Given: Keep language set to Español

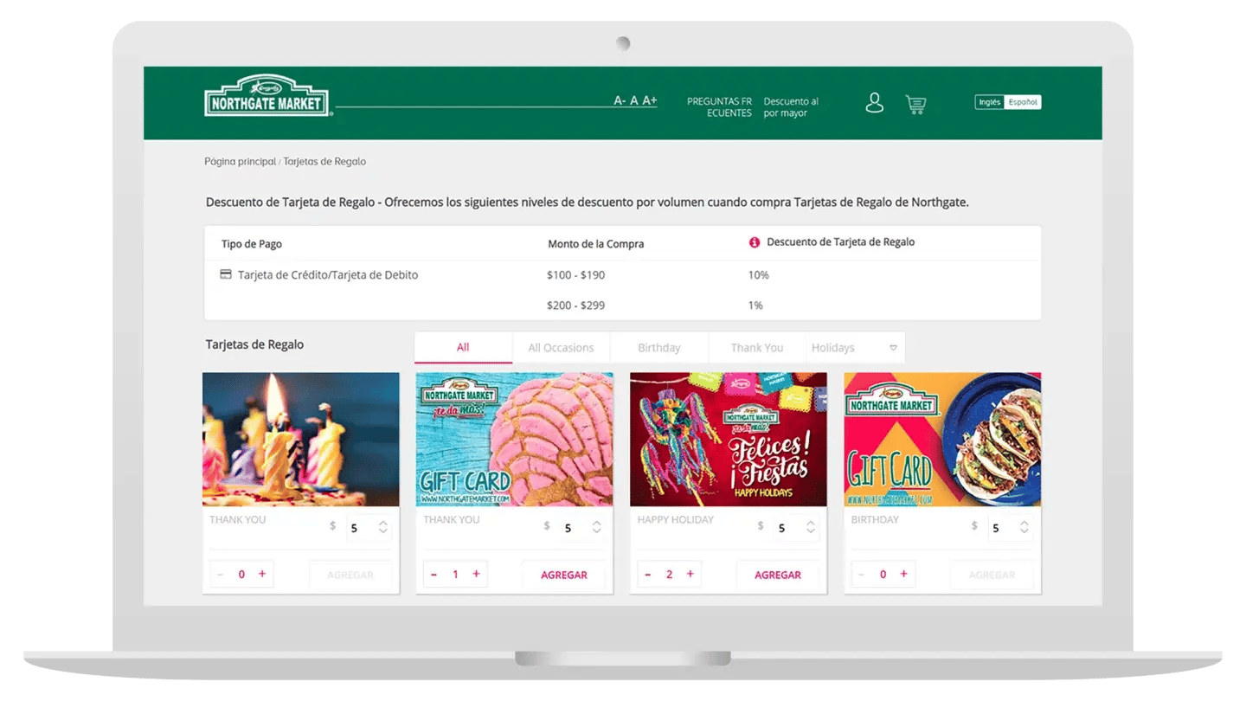Looking at the screenshot, I should point(1024,101).
